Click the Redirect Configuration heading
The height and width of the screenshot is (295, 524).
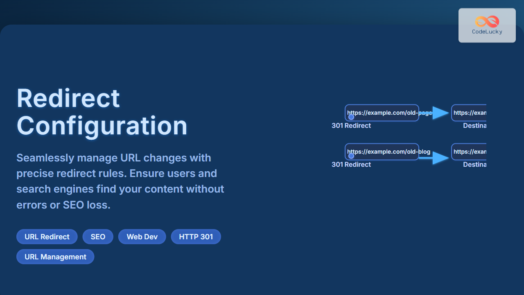click(102, 112)
